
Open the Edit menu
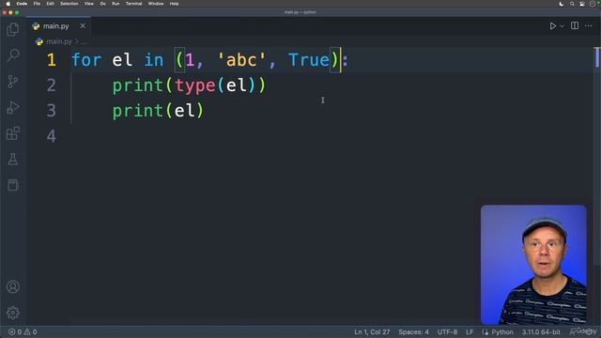[x=50, y=4]
